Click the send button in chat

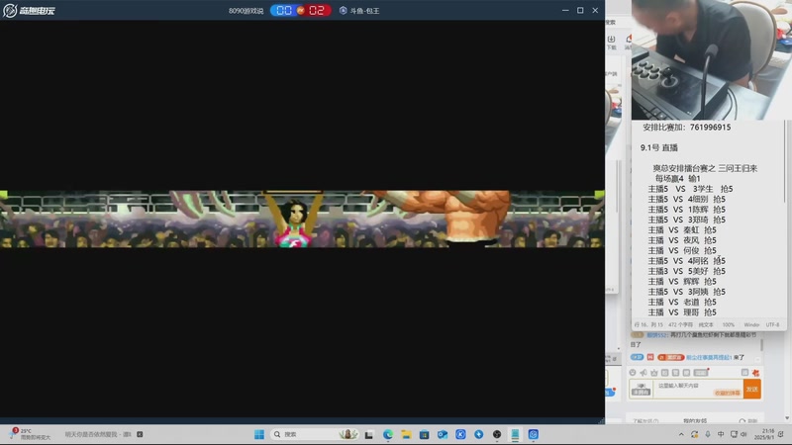tap(752, 389)
